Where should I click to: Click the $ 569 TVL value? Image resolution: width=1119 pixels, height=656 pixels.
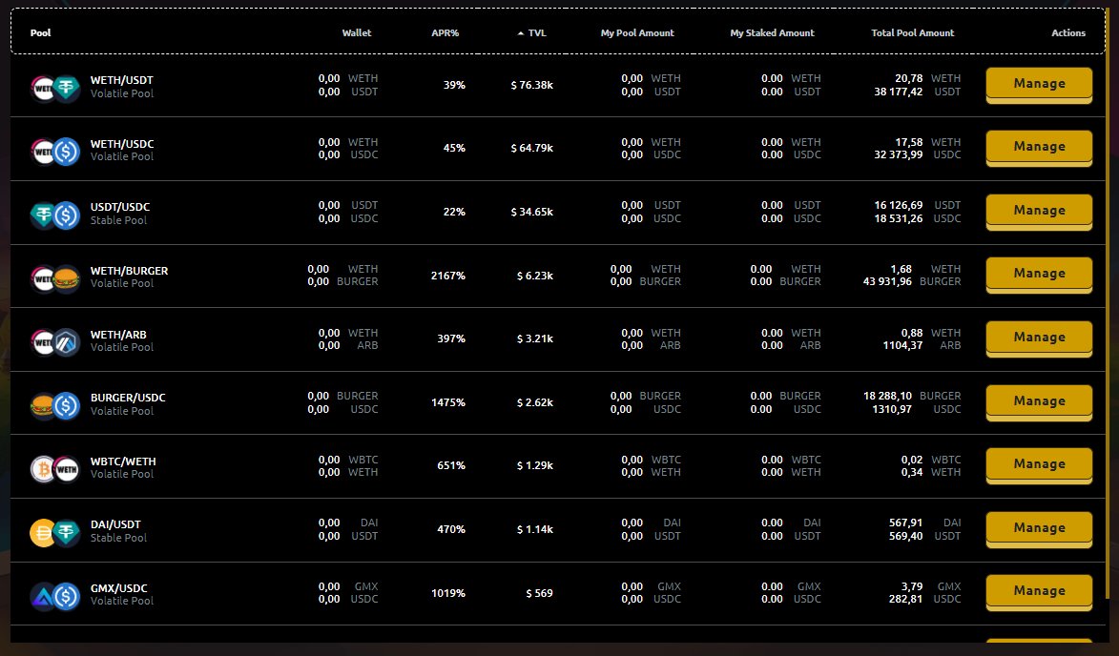point(540,593)
